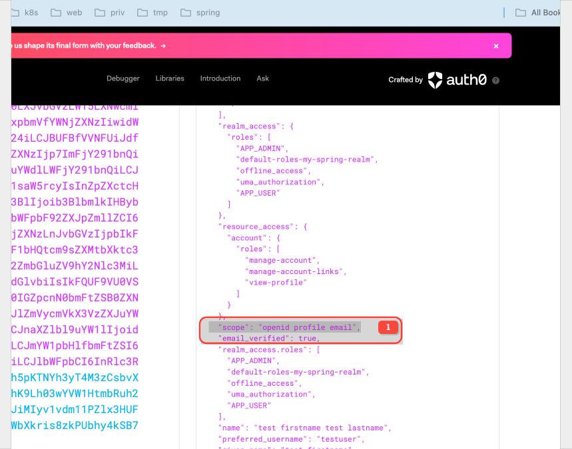Go to the Introduction page
572x449 pixels.
tap(220, 78)
